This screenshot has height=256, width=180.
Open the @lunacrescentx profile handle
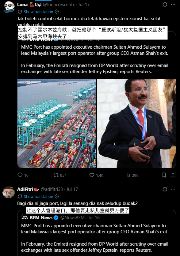59,5
